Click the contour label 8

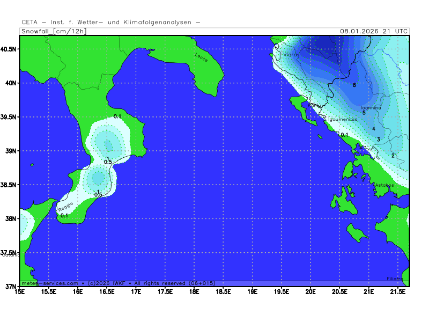[x=354, y=85]
